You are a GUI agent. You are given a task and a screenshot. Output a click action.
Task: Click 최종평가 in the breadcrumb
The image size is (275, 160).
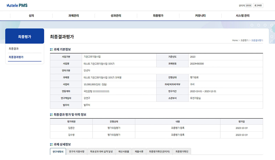pos(245,40)
